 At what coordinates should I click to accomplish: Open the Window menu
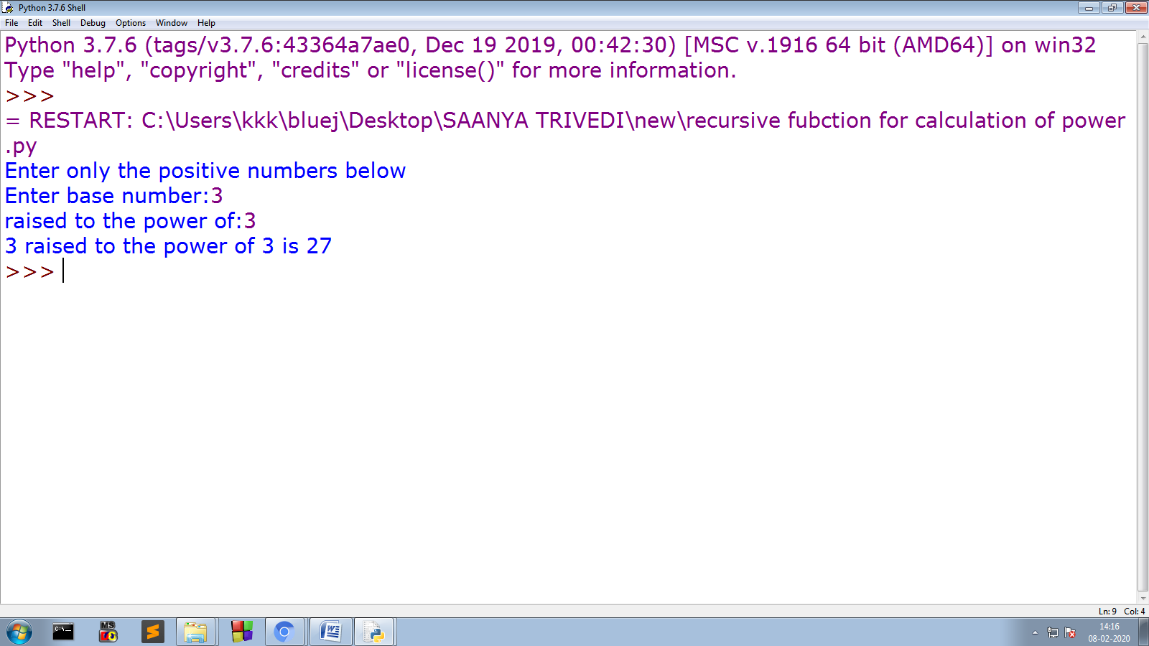click(x=172, y=22)
